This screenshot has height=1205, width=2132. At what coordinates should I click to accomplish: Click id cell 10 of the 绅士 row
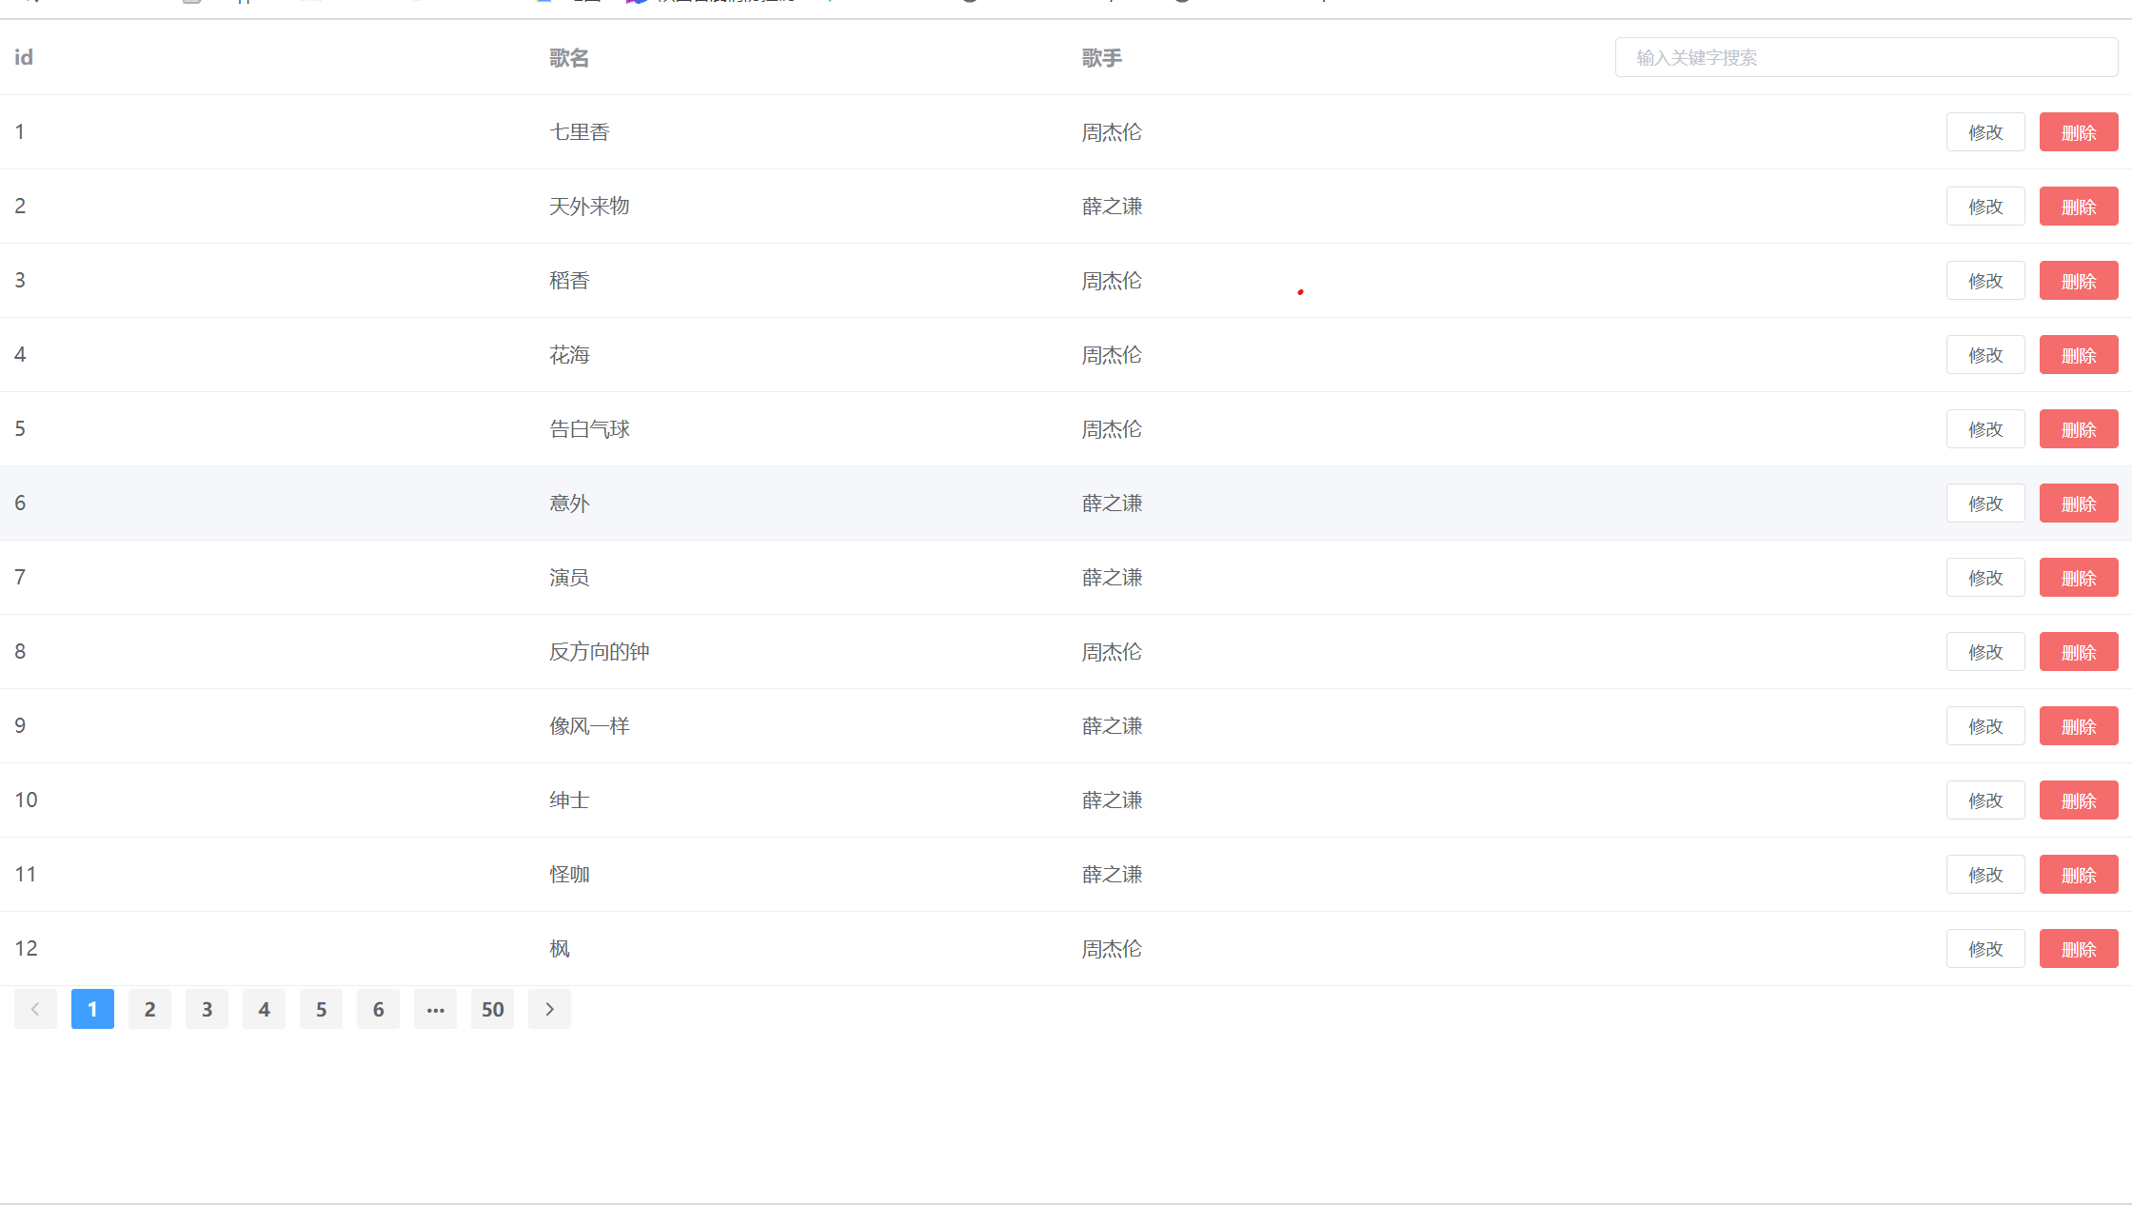(26, 800)
